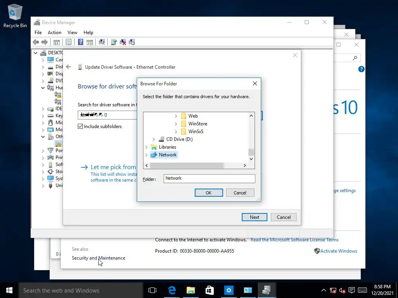Image resolution: width=398 pixels, height=298 pixels.
Task: Collapse the Oth devices category
Action: 43,137
